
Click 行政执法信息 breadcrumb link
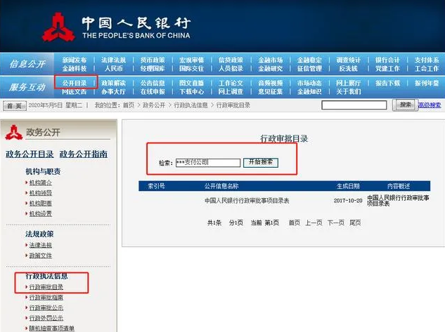pyautogui.click(x=190, y=105)
